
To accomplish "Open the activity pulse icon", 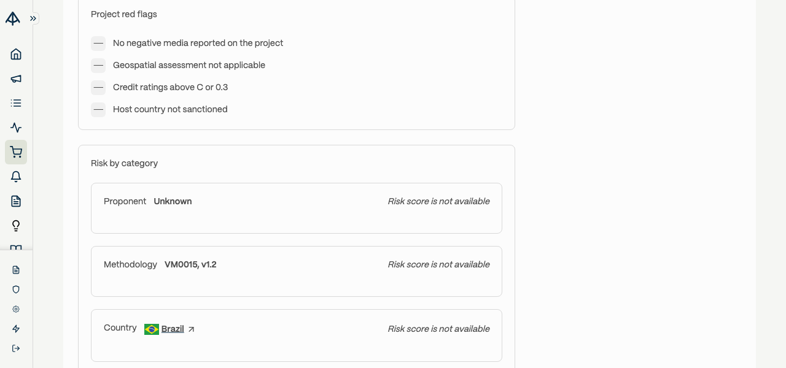I will [16, 128].
